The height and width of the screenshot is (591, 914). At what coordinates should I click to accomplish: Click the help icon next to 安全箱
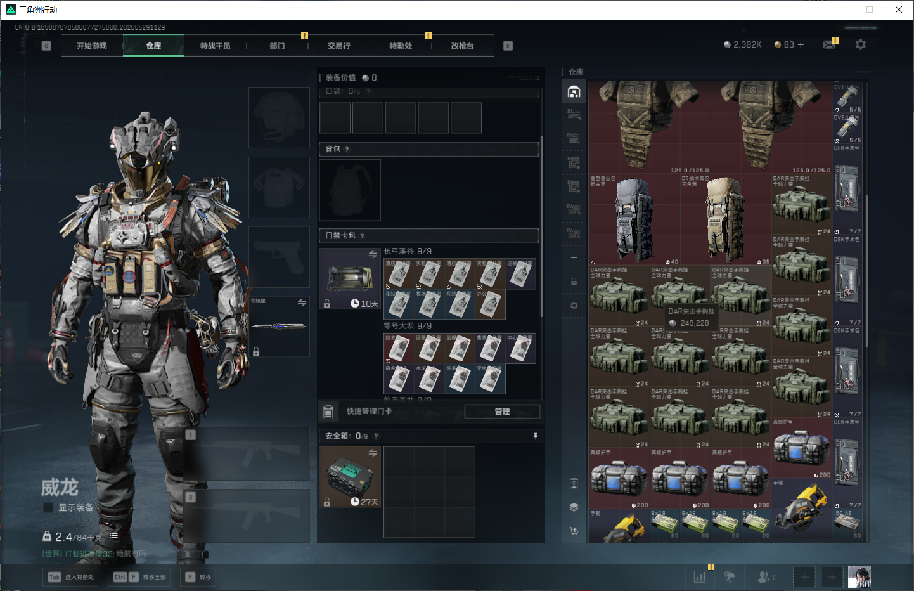tap(376, 436)
